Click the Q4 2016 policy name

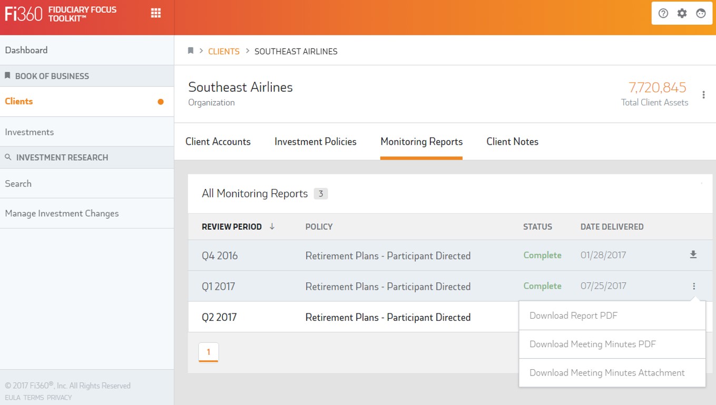pos(388,256)
